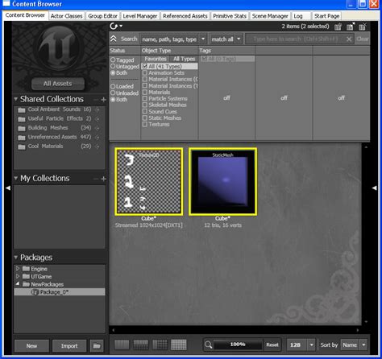The width and height of the screenshot is (382, 359).
Task: Click the zoom Reset button
Action: coord(272,345)
